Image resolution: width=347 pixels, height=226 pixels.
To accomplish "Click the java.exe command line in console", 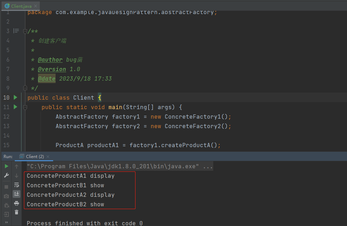I will tap(120, 166).
